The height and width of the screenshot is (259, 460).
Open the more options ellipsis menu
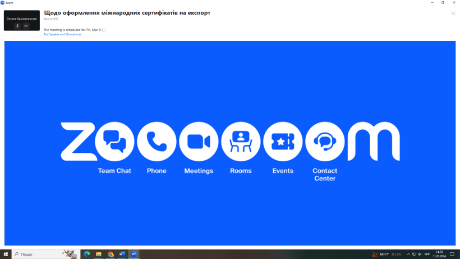(x=453, y=13)
